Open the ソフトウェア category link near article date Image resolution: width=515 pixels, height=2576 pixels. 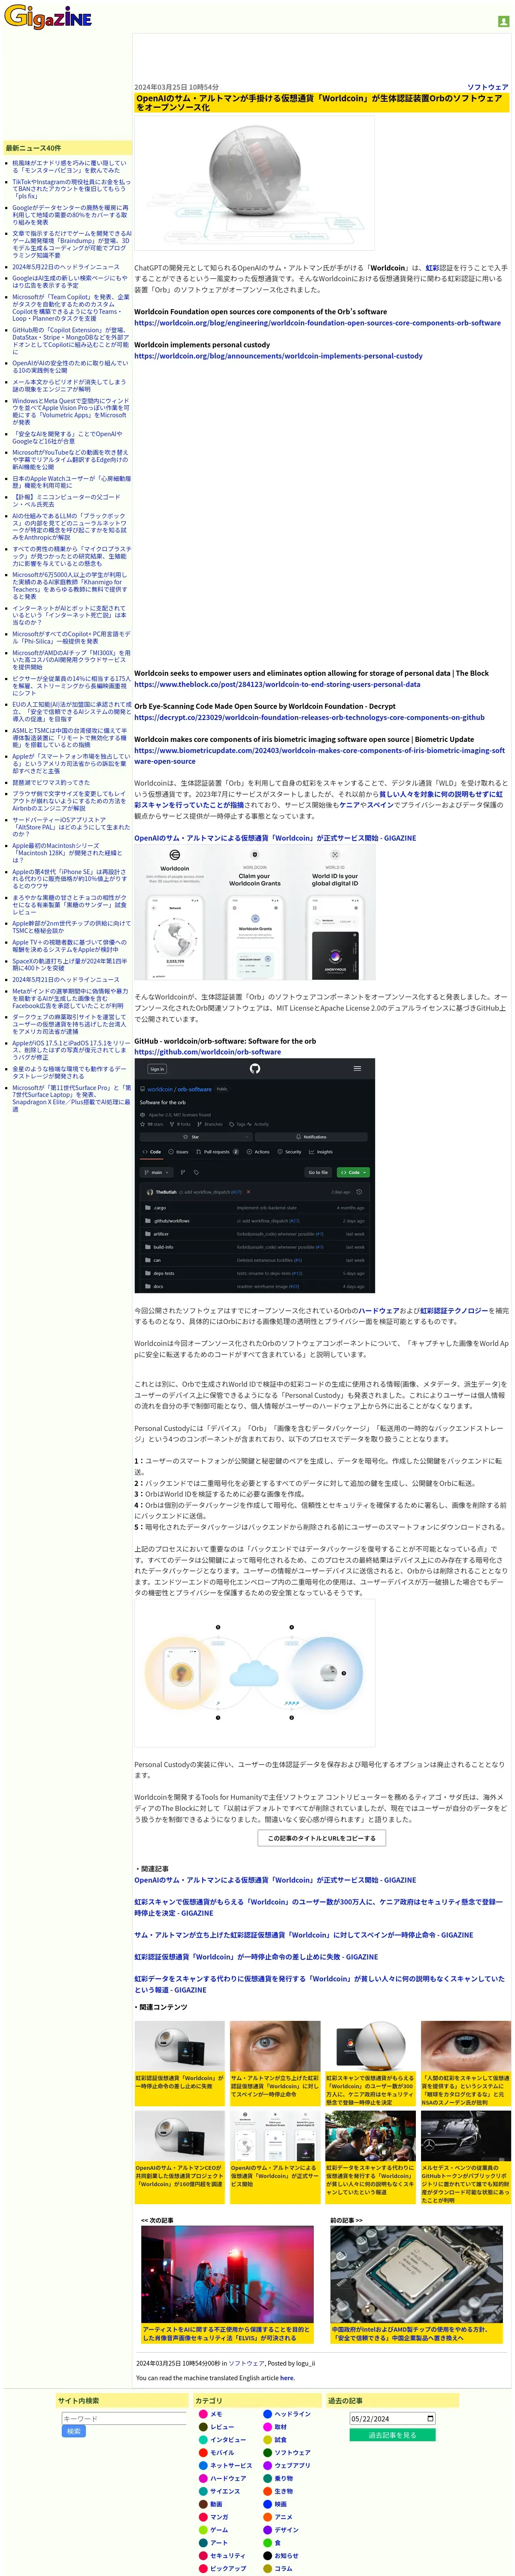pos(487,87)
